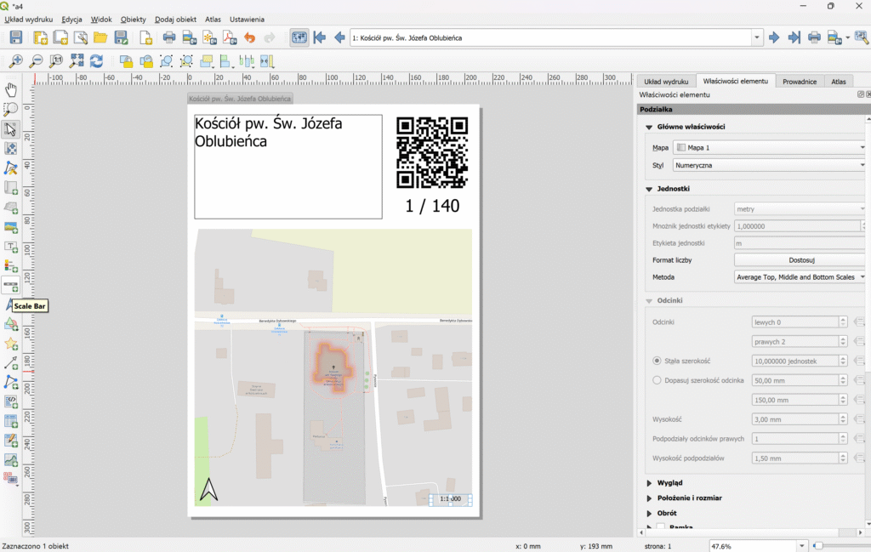
Task: Click the Refresh view icon
Action: [96, 61]
